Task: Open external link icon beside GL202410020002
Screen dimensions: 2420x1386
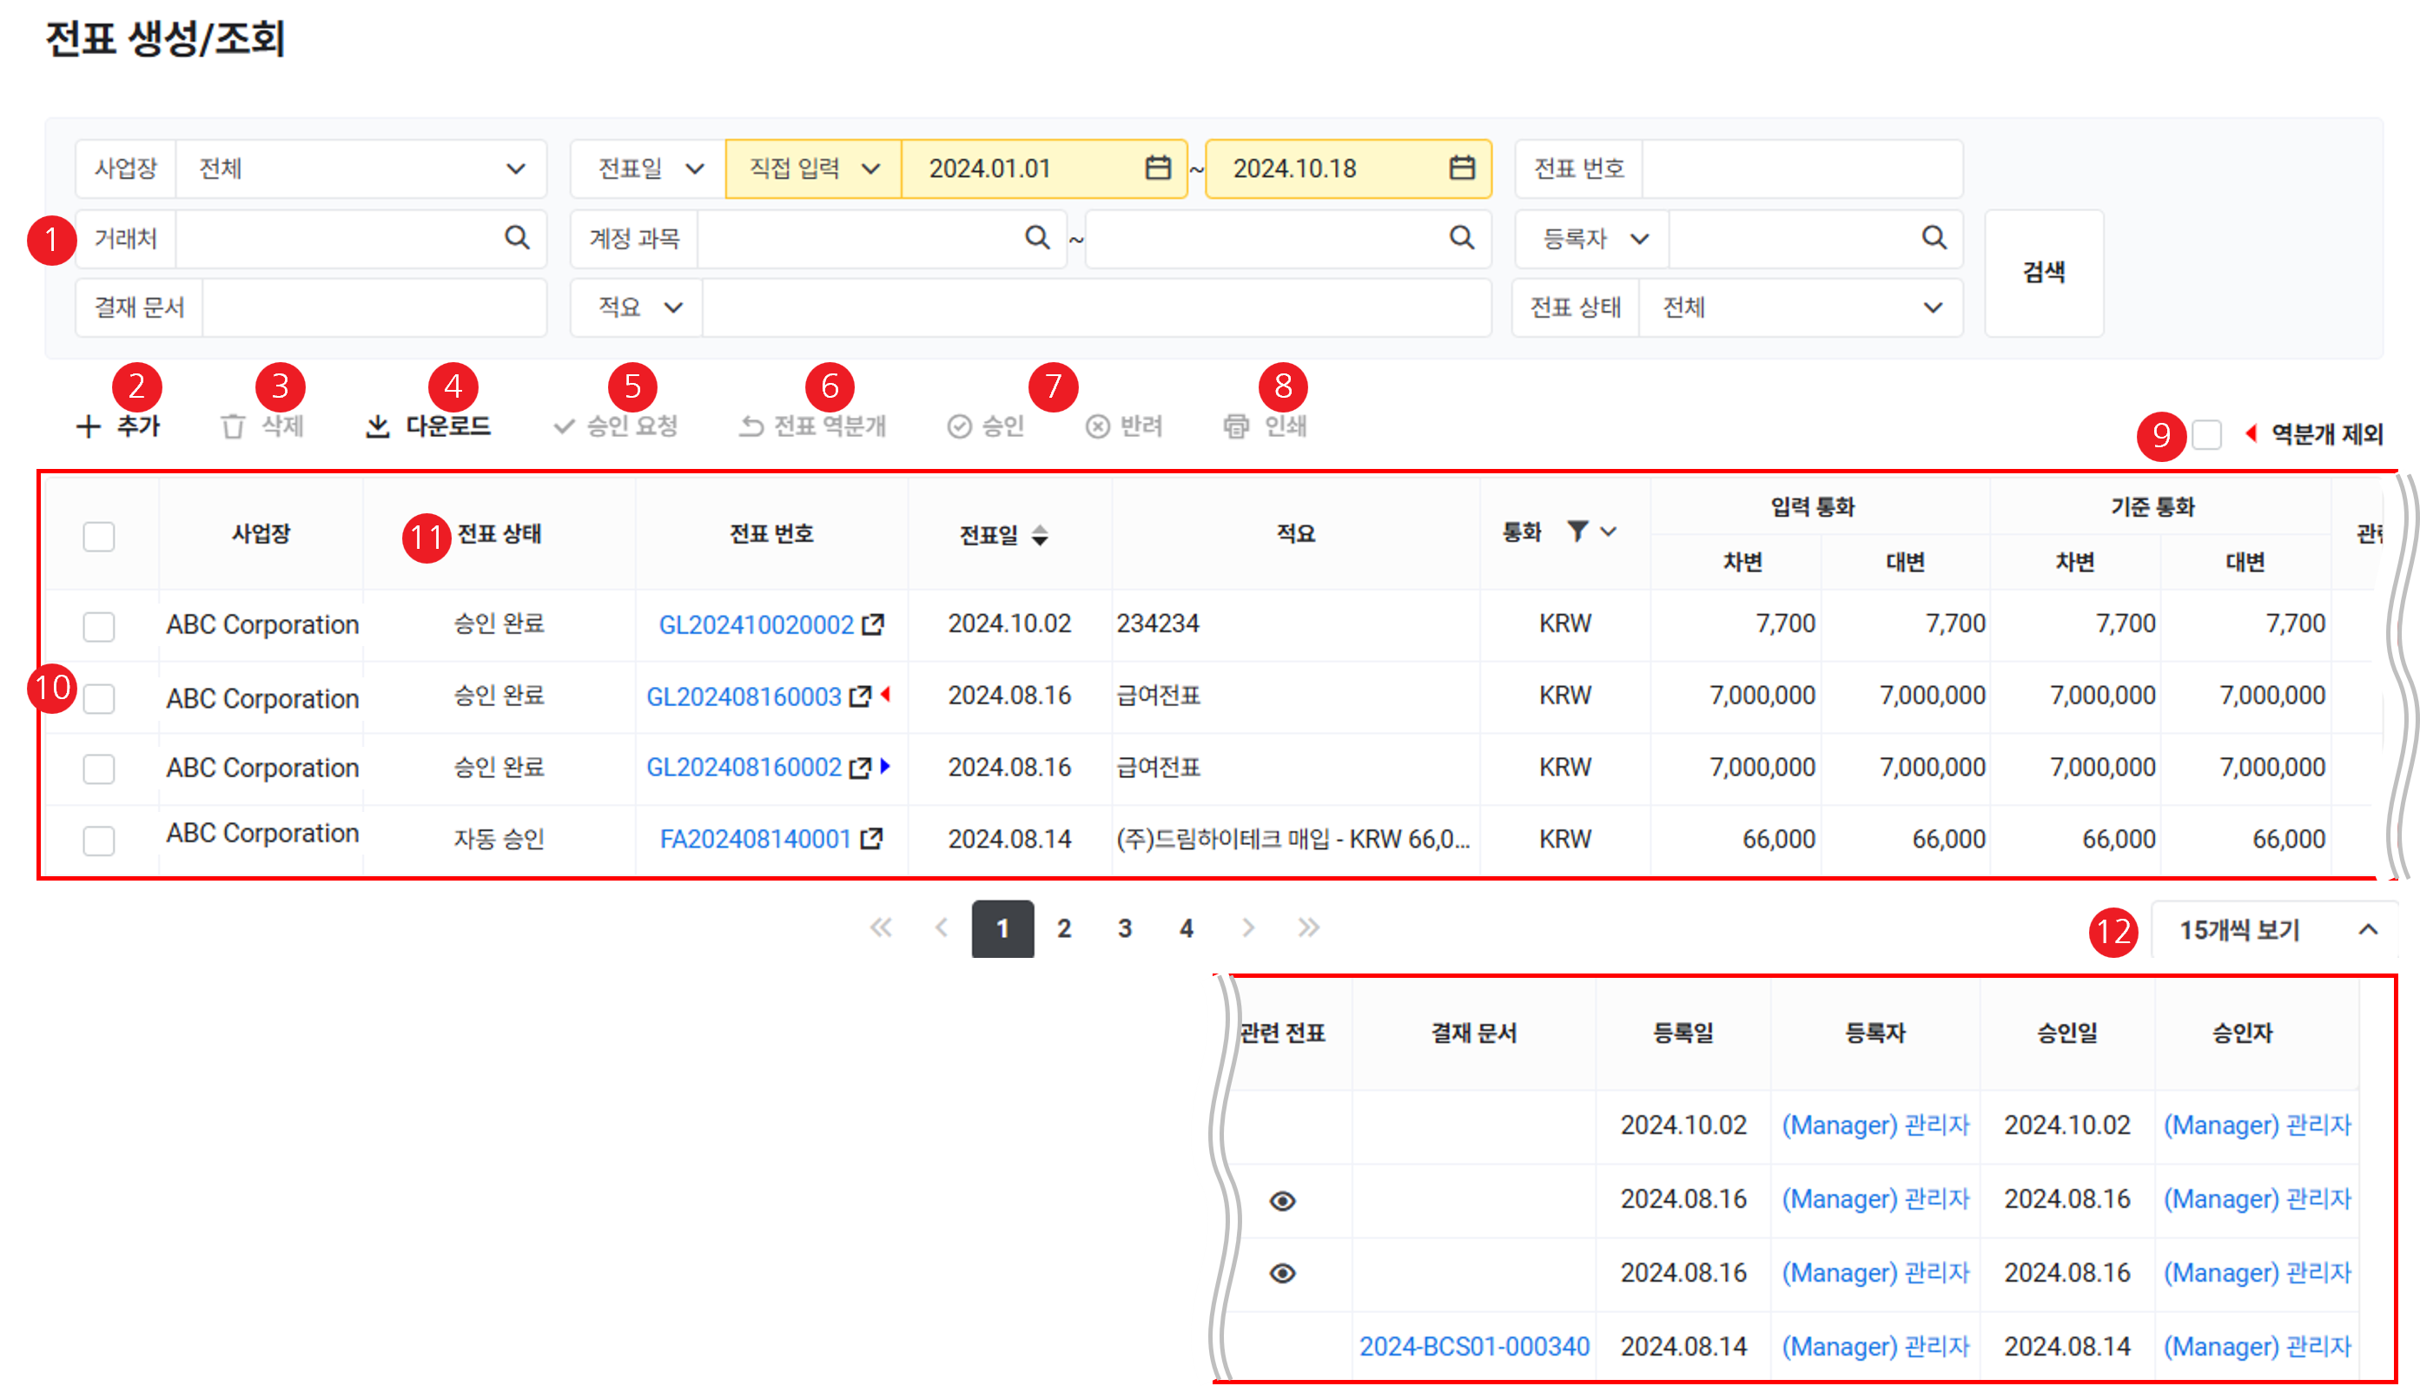Action: 873,624
